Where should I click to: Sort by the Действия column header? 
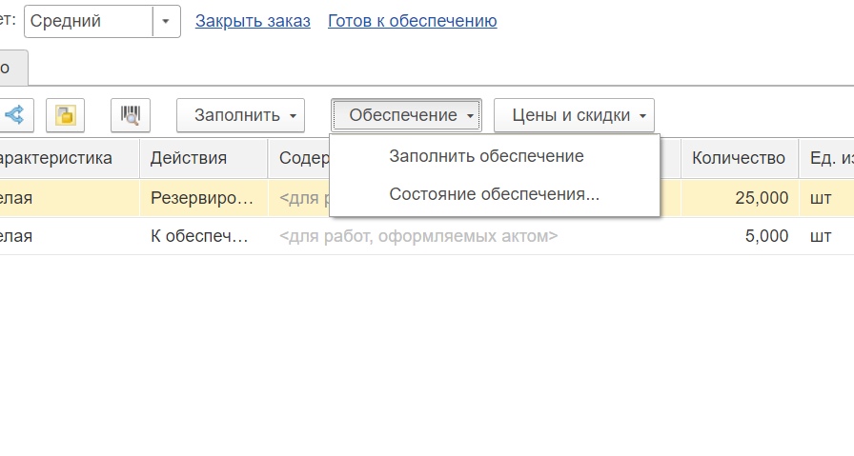pos(203,158)
